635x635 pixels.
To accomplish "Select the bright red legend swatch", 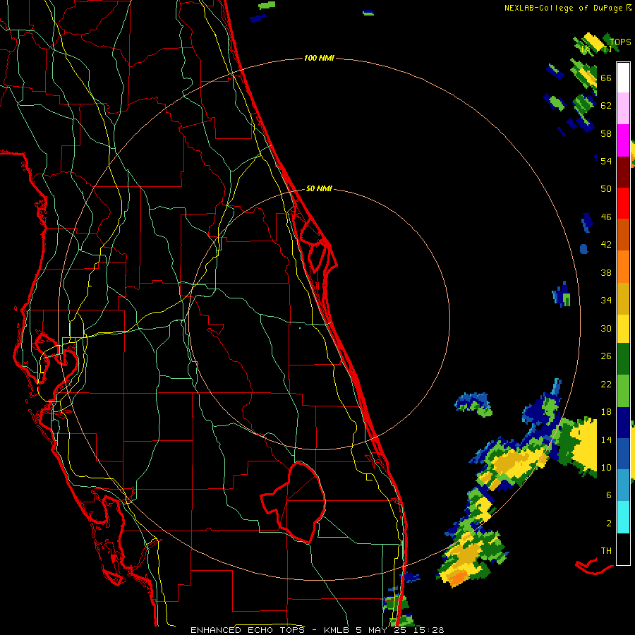I will click(623, 203).
